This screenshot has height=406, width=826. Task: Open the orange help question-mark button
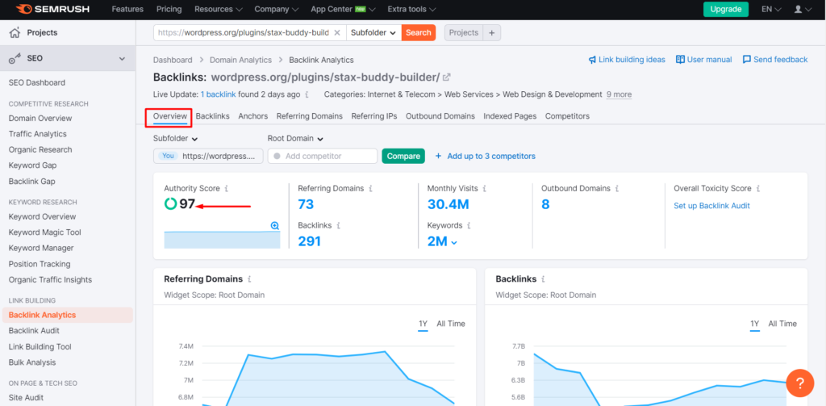[799, 383]
